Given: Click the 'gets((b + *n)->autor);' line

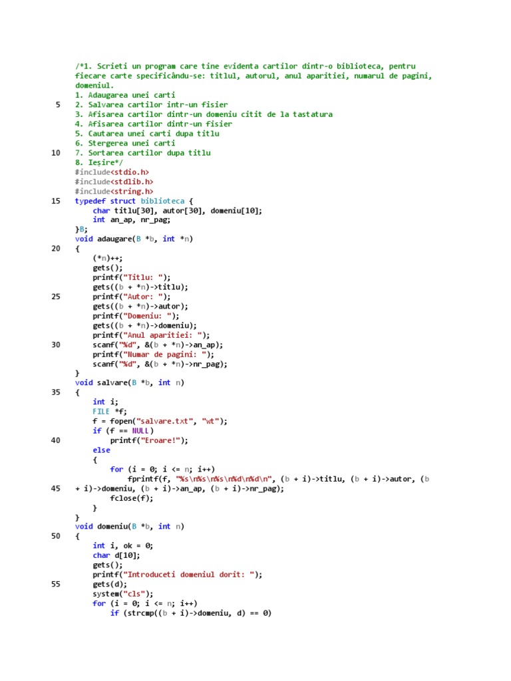Looking at the screenshot, I should pos(140,306).
